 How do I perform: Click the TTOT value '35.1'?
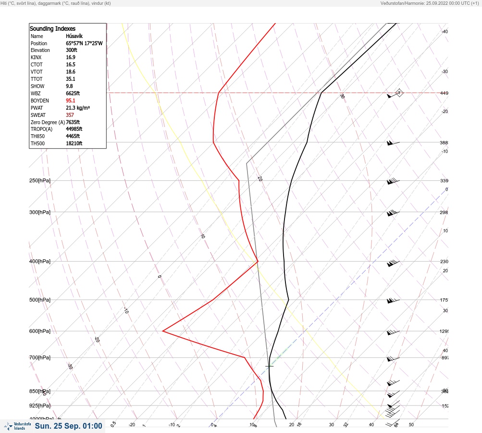click(x=70, y=79)
